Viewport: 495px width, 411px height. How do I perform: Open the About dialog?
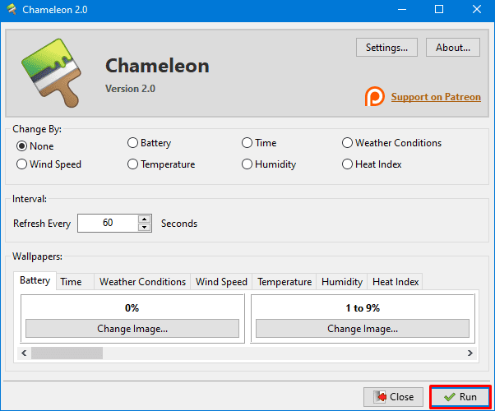[x=453, y=48]
